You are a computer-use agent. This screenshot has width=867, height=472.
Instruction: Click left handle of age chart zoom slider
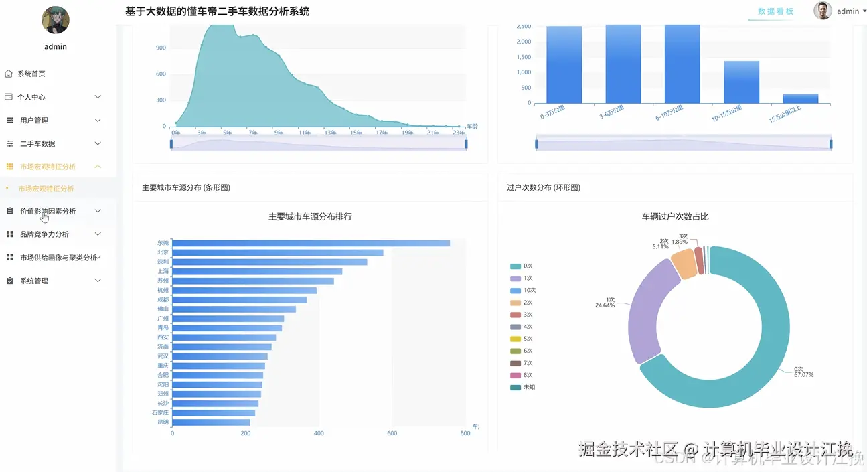(171, 144)
